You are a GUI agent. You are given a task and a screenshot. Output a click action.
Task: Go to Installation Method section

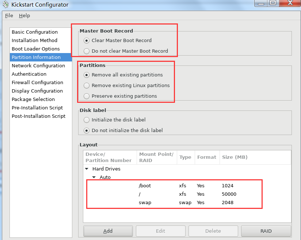coord(41,40)
